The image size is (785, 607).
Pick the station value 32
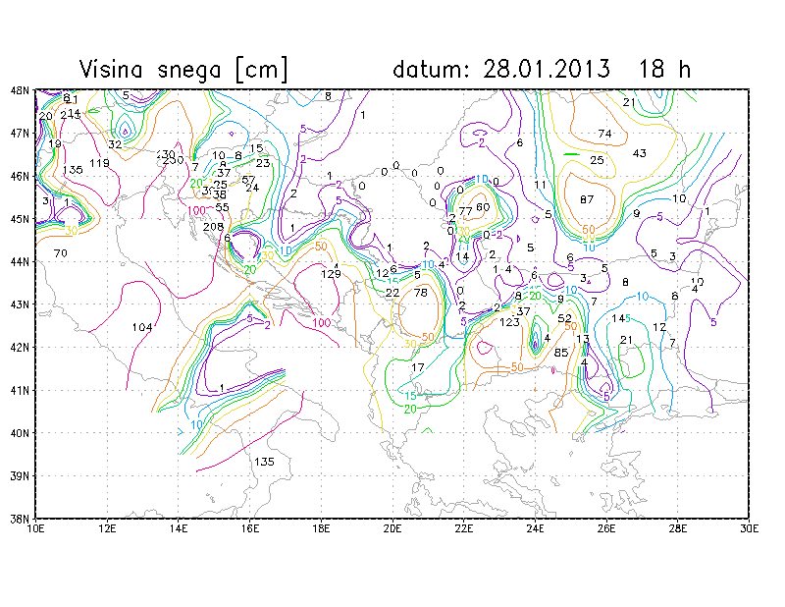[x=115, y=144]
